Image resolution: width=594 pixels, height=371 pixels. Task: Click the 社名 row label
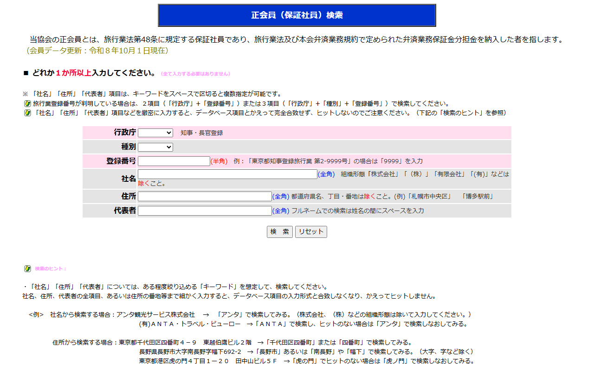[x=129, y=179]
